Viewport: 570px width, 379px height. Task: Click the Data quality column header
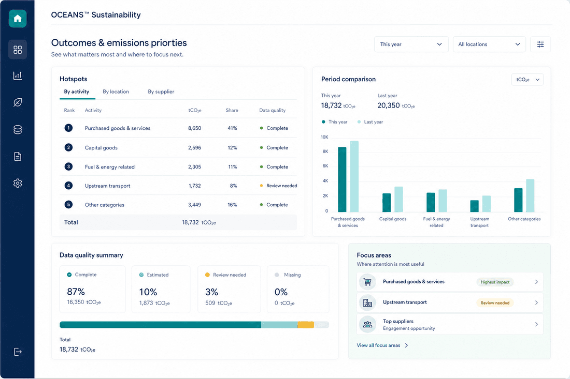coord(272,110)
